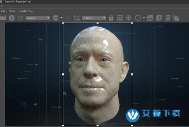Open the Customize menu
Image resolution: width=189 pixels, height=127 pixels.
click(x=26, y=11)
